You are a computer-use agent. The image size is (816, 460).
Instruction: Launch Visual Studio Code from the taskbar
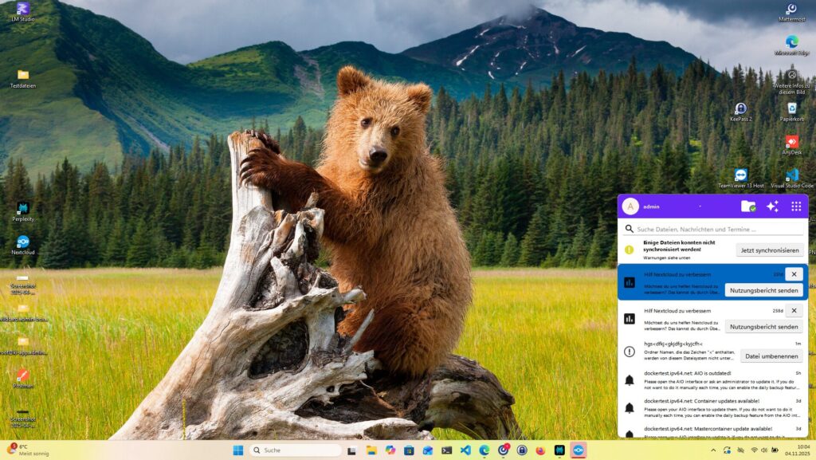click(465, 450)
